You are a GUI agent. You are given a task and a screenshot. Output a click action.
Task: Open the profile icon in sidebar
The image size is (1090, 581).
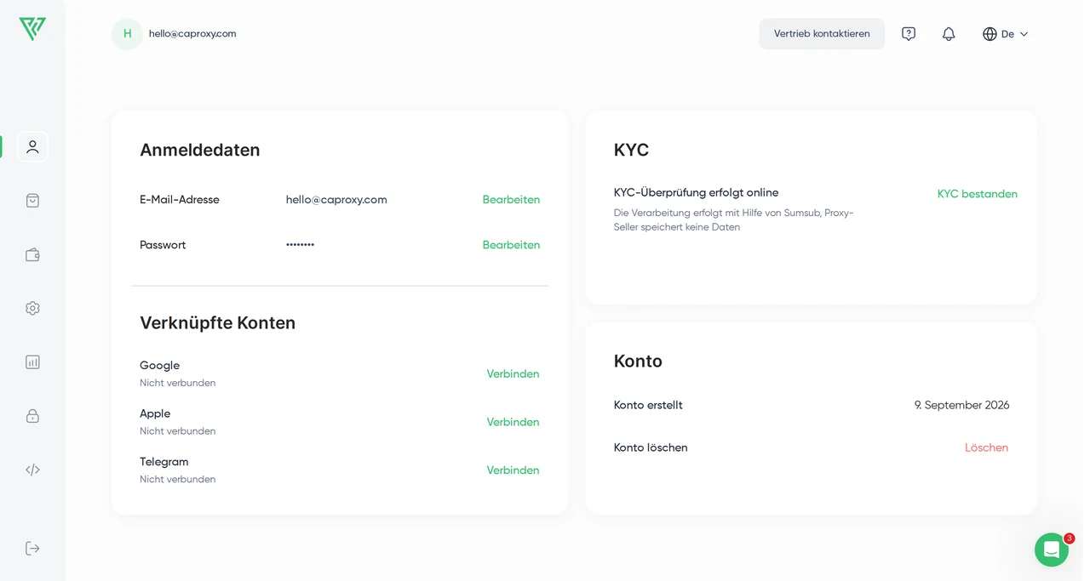pos(32,146)
